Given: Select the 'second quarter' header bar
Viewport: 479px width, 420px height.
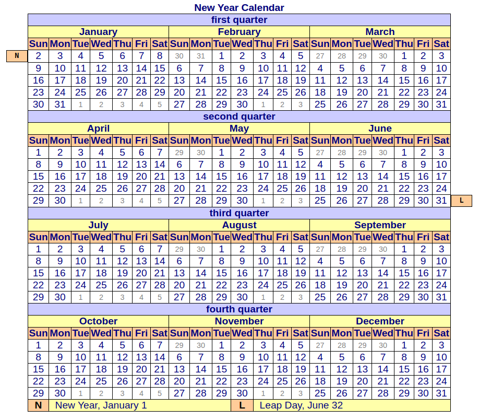Looking at the screenshot, I should 239,116.
